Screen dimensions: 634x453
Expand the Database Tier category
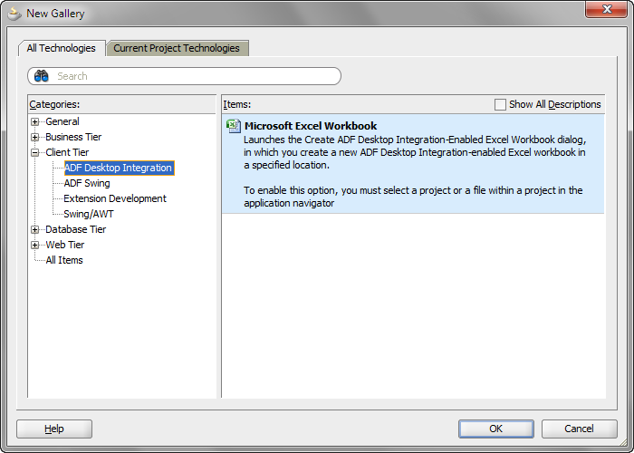click(35, 230)
